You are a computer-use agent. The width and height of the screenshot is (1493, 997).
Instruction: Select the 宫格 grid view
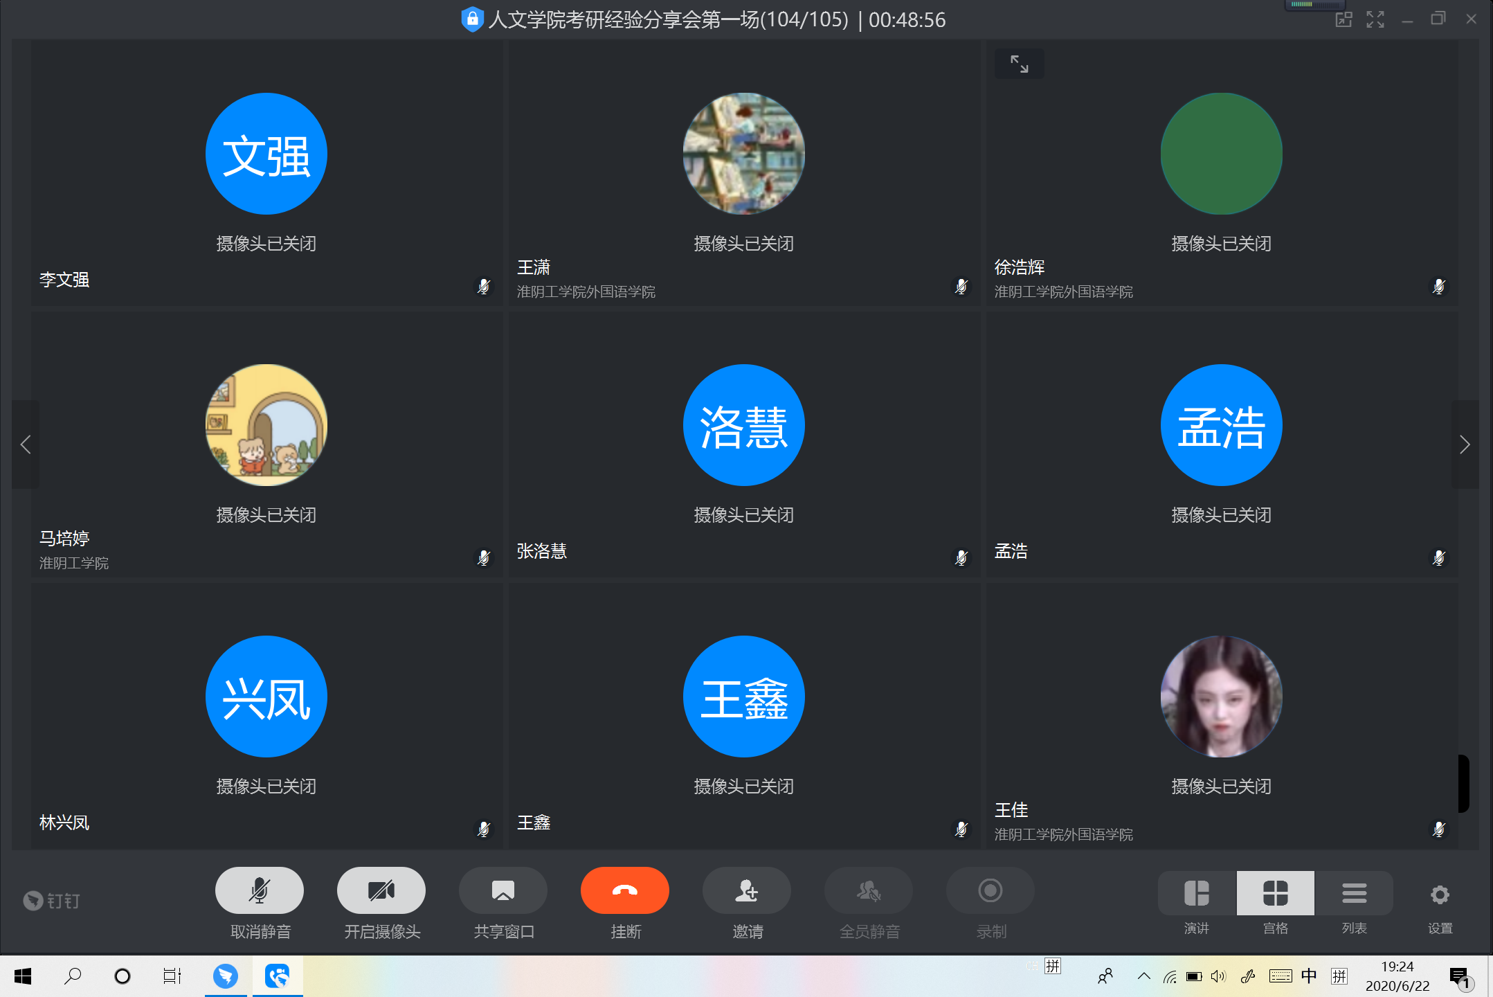[x=1275, y=893]
